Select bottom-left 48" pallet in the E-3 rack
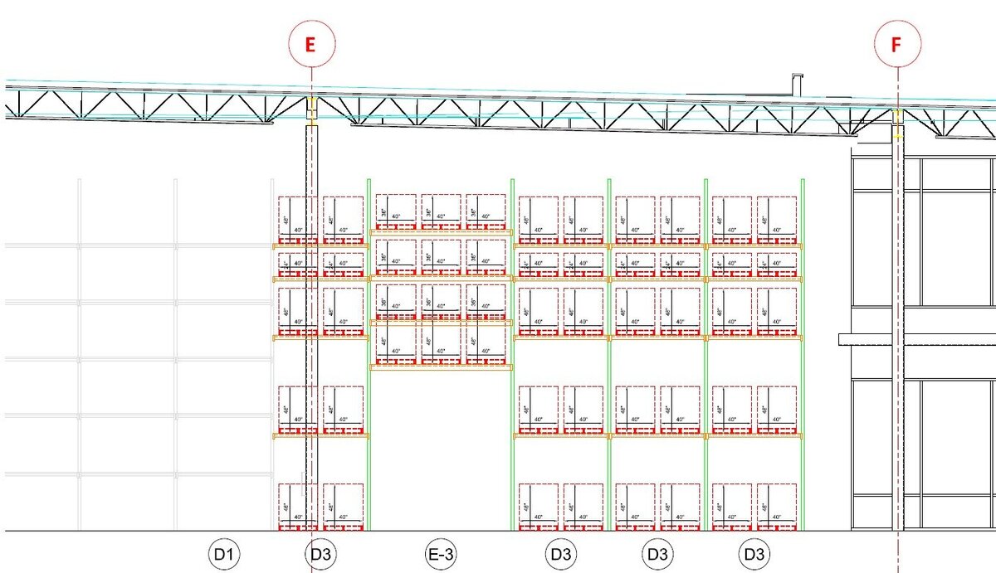 click(x=396, y=343)
